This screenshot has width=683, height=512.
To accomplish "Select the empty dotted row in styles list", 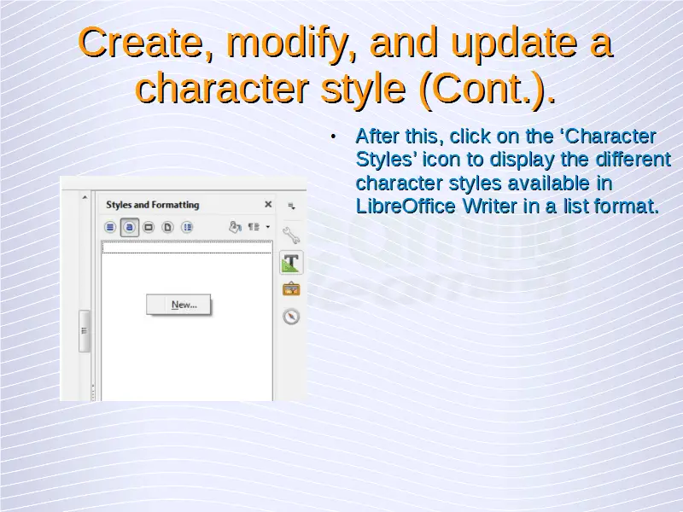I will pyautogui.click(x=186, y=247).
